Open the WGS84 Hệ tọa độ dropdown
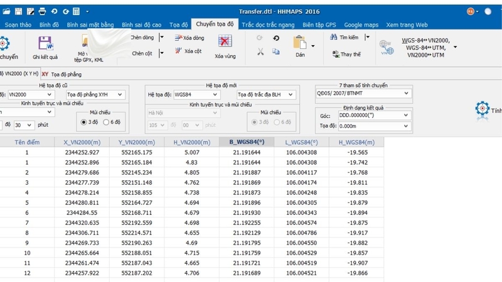 (x=196, y=95)
